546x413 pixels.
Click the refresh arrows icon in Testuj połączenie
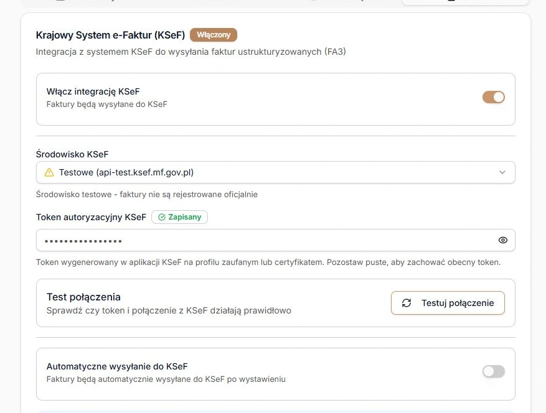point(407,303)
